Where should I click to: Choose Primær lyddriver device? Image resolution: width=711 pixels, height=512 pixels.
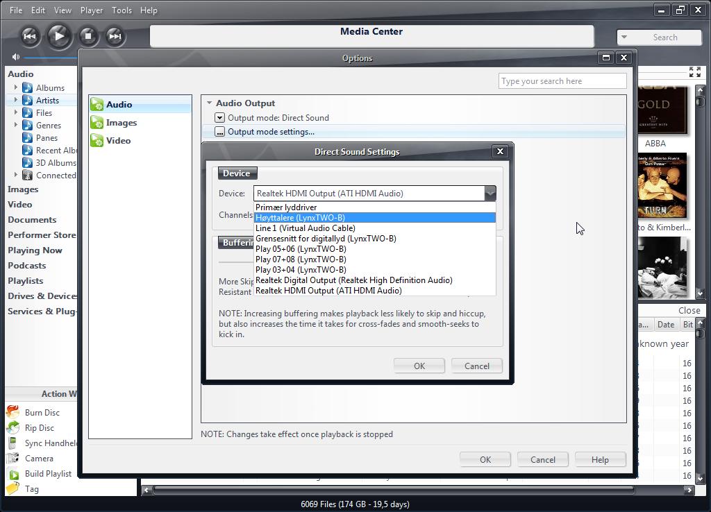374,207
